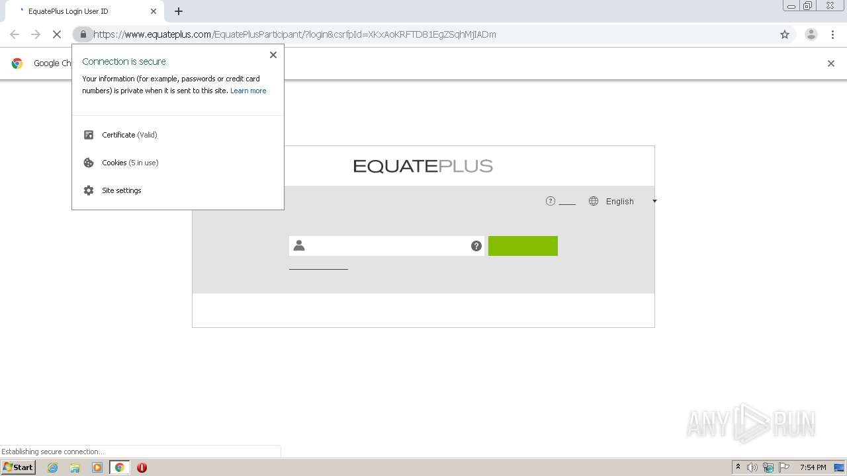Open the red Opera taskbar icon
Viewport: 847px width, 476px height.
click(x=142, y=467)
